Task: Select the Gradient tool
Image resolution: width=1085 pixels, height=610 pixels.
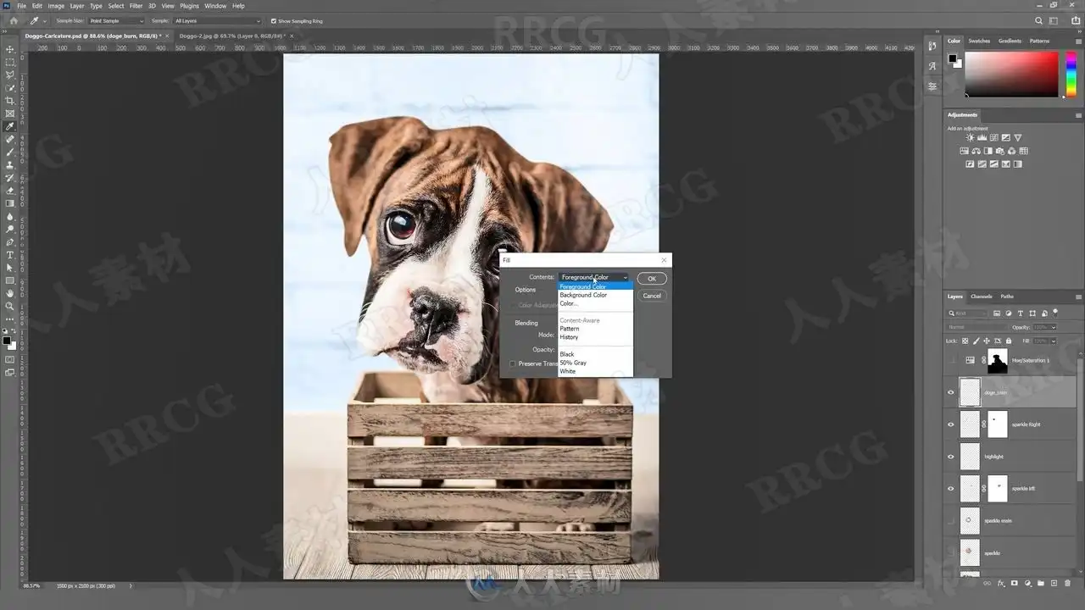Action: 10,203
